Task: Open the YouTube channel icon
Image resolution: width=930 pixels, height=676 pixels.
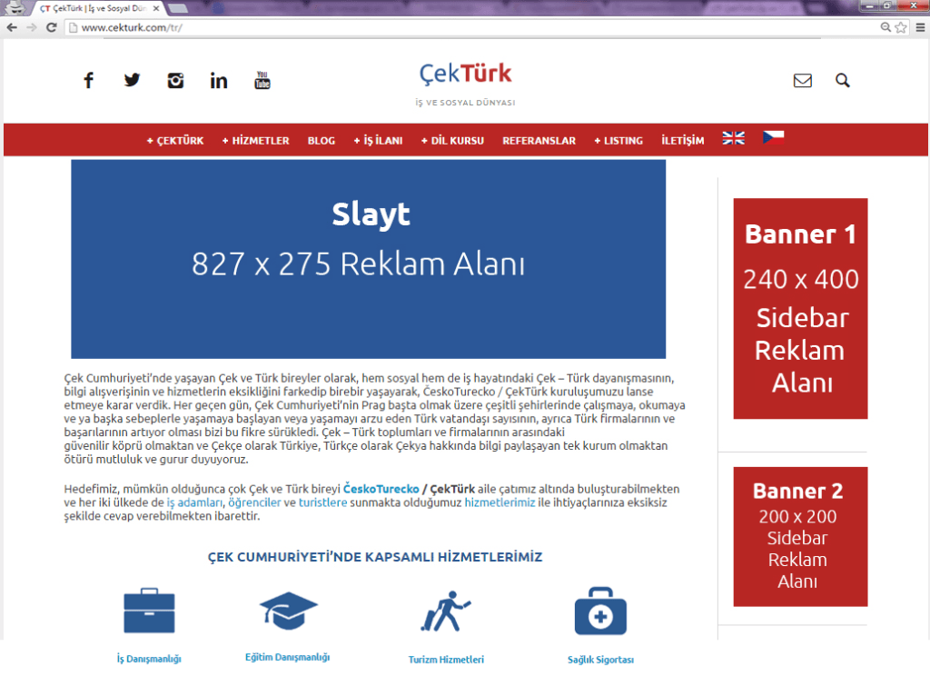Action: tap(262, 80)
